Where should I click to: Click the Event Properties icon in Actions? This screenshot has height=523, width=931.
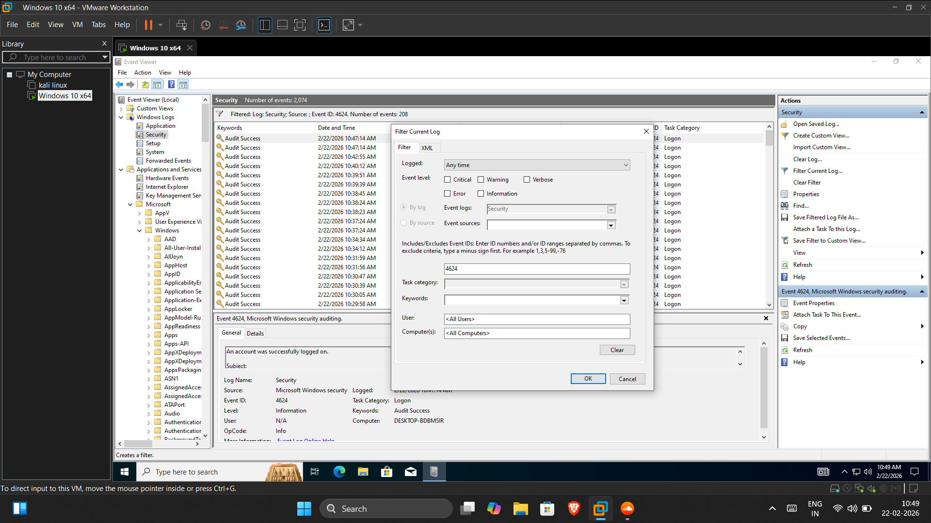coord(785,303)
